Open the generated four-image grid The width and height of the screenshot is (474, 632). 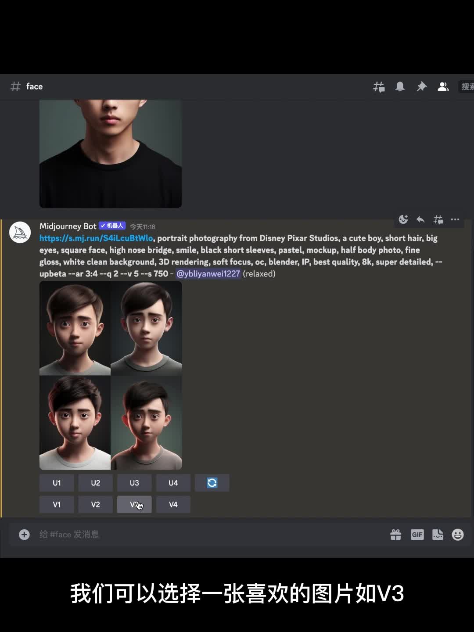pyautogui.click(x=111, y=376)
